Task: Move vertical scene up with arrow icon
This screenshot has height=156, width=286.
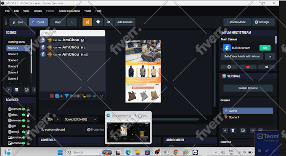Action: pos(253,130)
